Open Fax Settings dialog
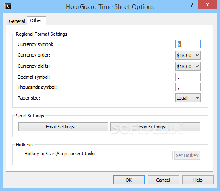220x191 pixels. 155,127
